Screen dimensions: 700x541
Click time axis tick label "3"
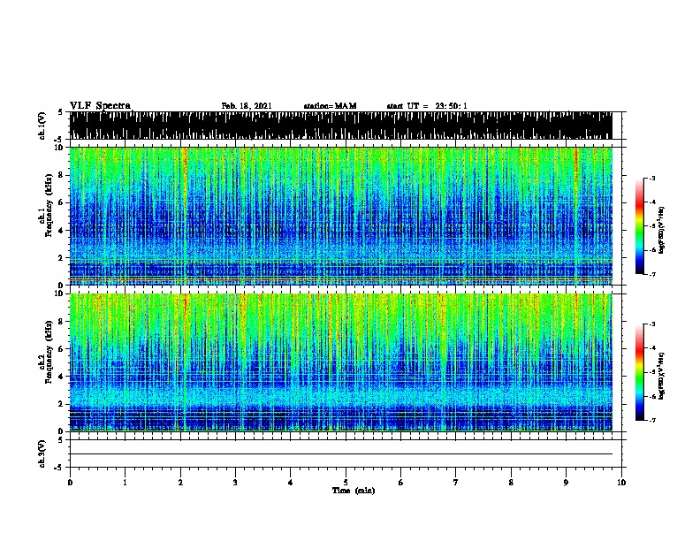pos(235,482)
